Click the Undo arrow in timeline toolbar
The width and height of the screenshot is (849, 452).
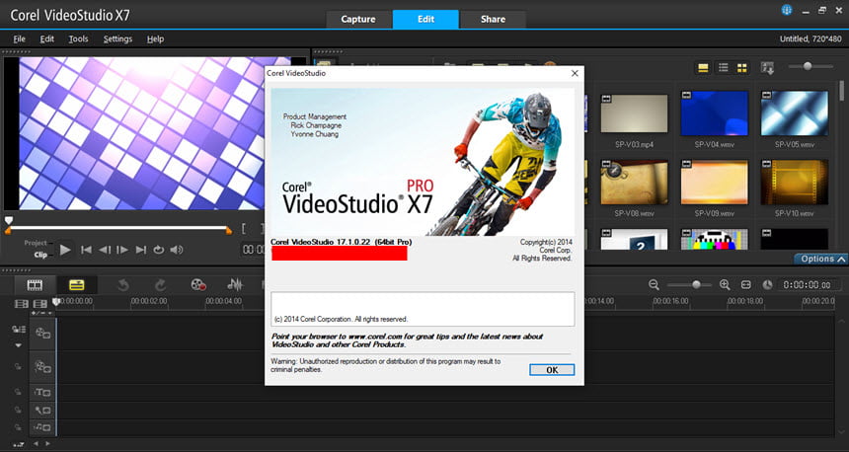(123, 285)
